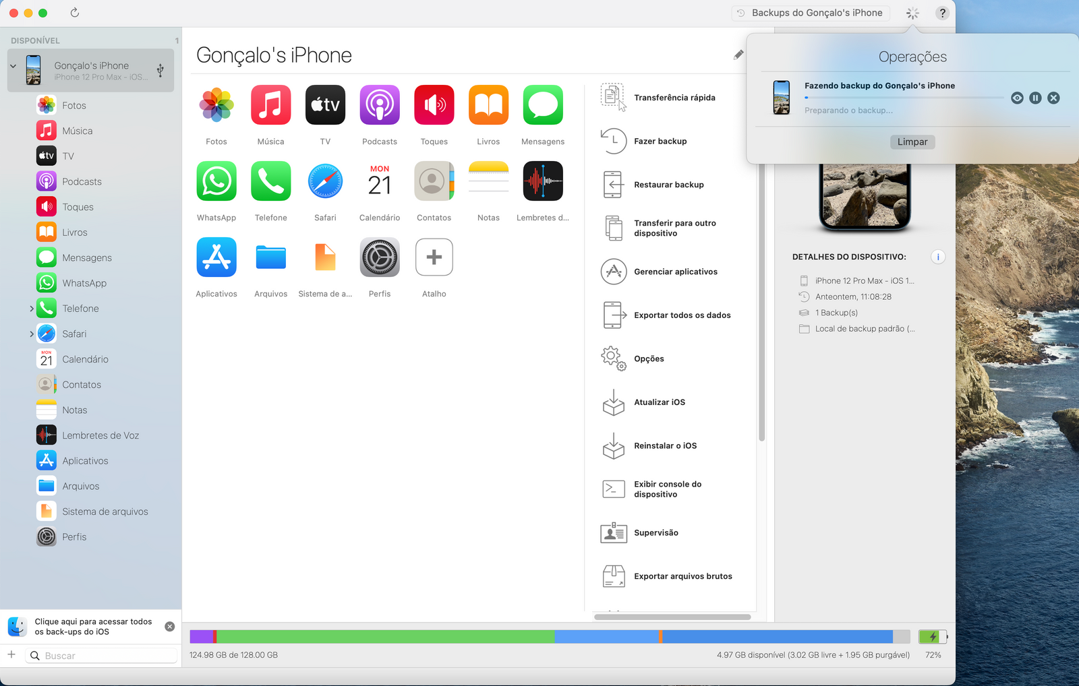Click the pencil edit icon beside device name
The image size is (1079, 686).
pyautogui.click(x=738, y=55)
